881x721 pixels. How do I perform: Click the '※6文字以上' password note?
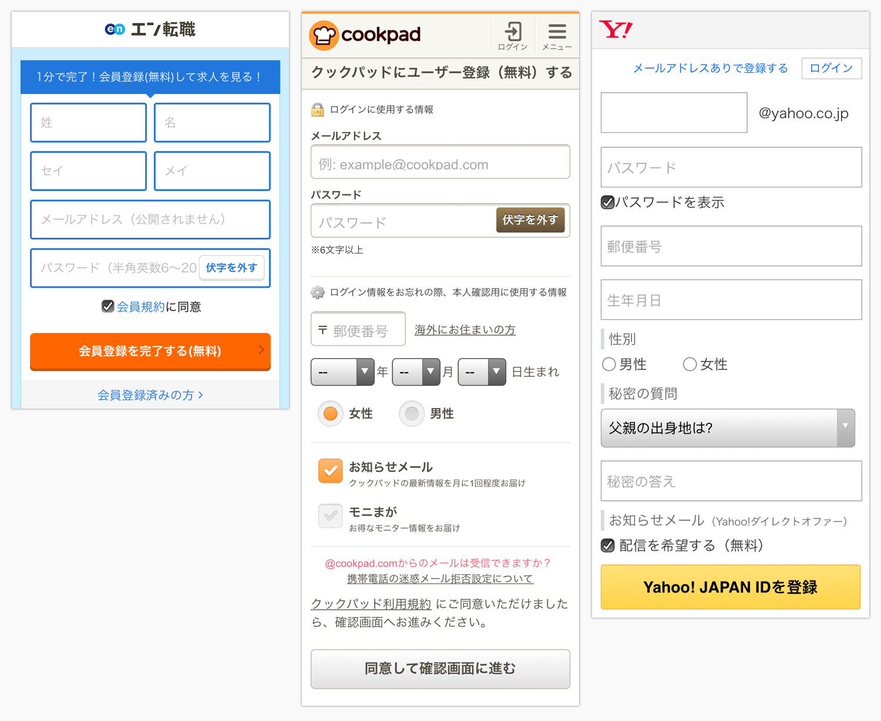pyautogui.click(x=337, y=250)
